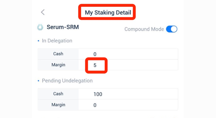The image size is (216, 118).
Task: Select the Cash label under Pending Undelegation
Action: (x=58, y=94)
